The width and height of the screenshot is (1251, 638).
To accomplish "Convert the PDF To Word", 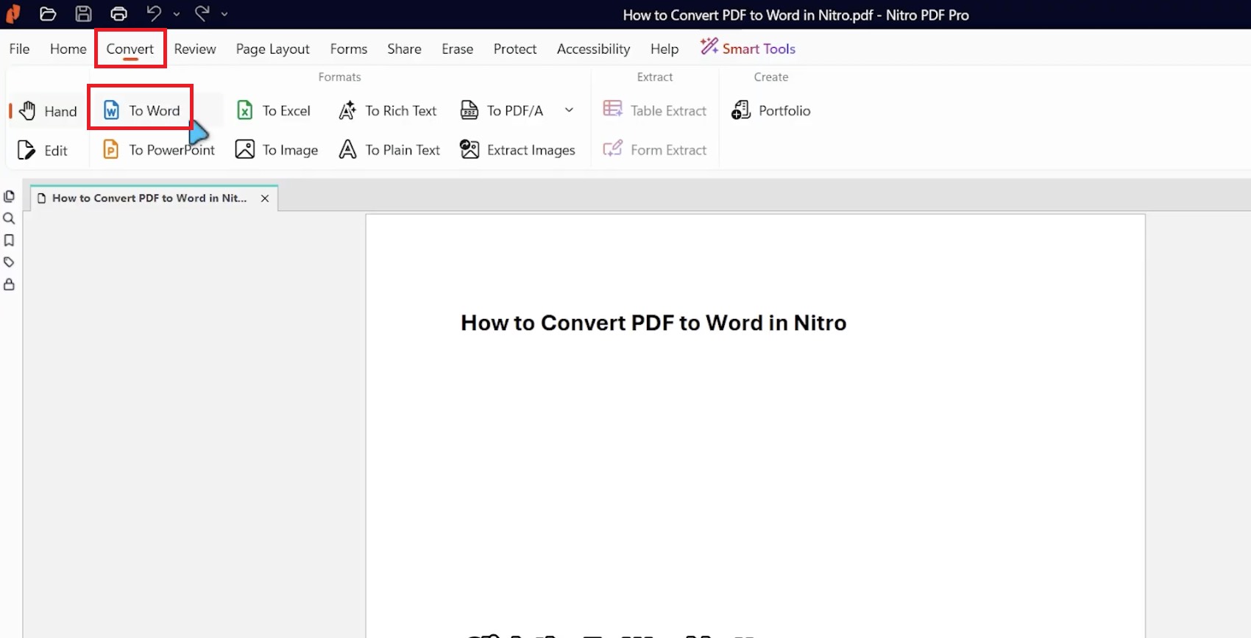I will (x=141, y=110).
